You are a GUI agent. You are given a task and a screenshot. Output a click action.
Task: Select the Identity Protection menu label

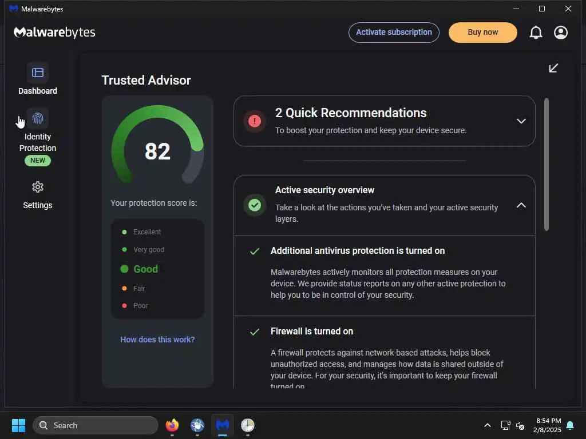click(37, 142)
